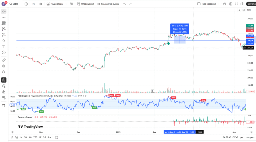The image size is (256, 142).
Task: Hide all drawings with eye icon
Action: click(4, 98)
